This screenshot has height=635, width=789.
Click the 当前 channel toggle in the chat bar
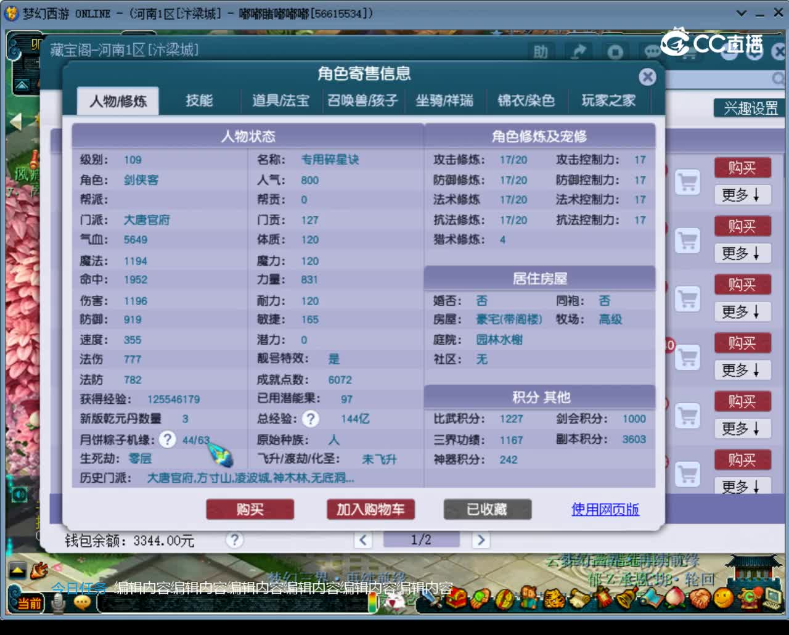tap(28, 602)
